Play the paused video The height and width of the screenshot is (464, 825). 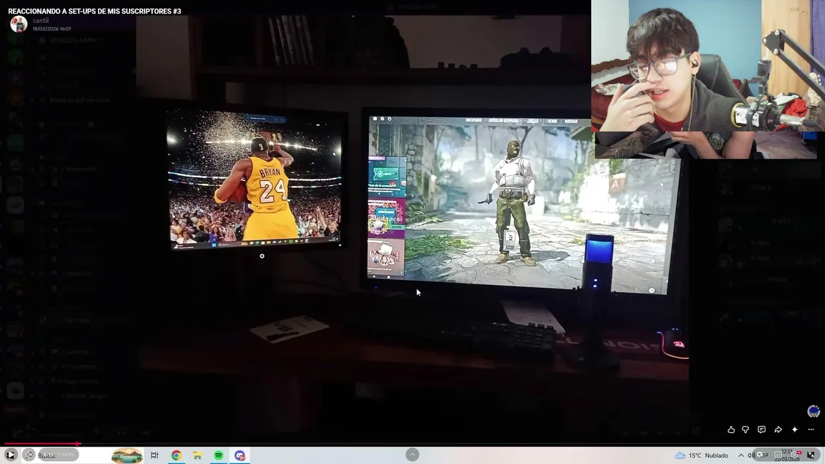click(x=10, y=455)
